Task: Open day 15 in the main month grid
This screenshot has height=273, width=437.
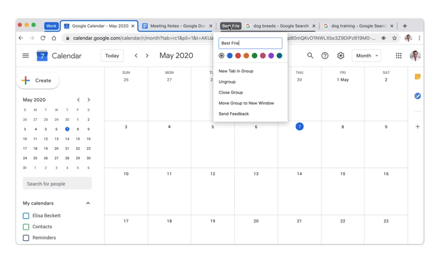Action: (x=343, y=174)
